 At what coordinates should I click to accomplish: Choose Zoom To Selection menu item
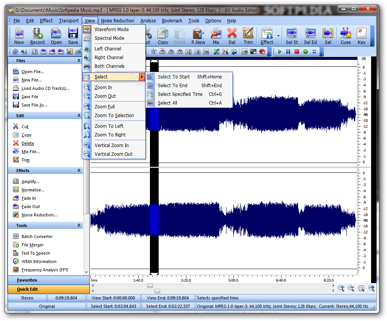pos(114,116)
